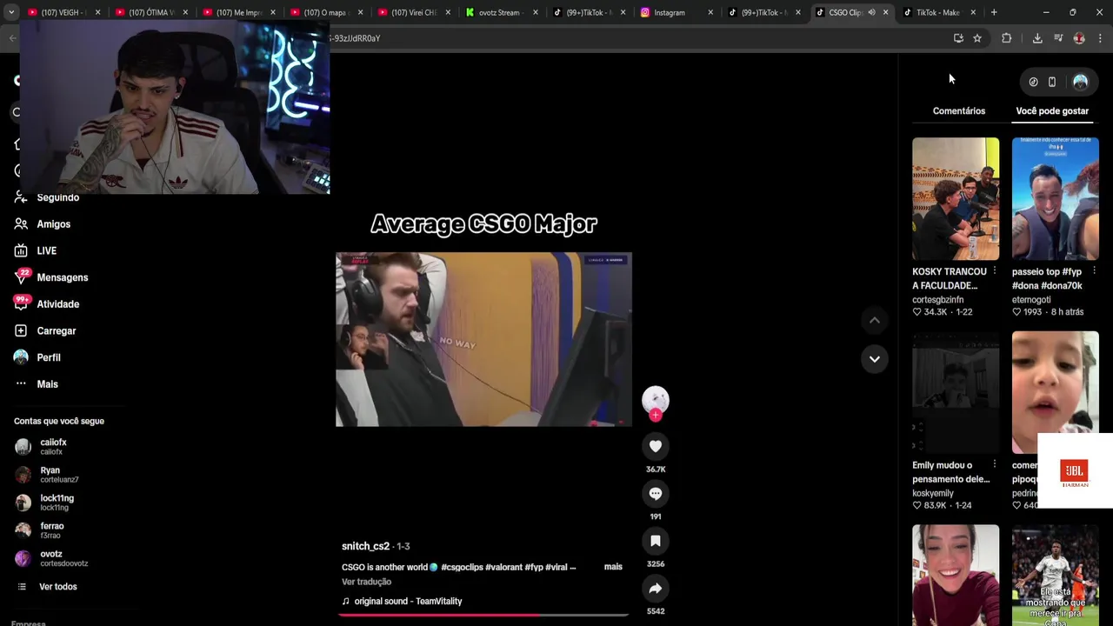Open the #csgoclips hashtag
Screen dimensions: 1113x626
point(462,567)
